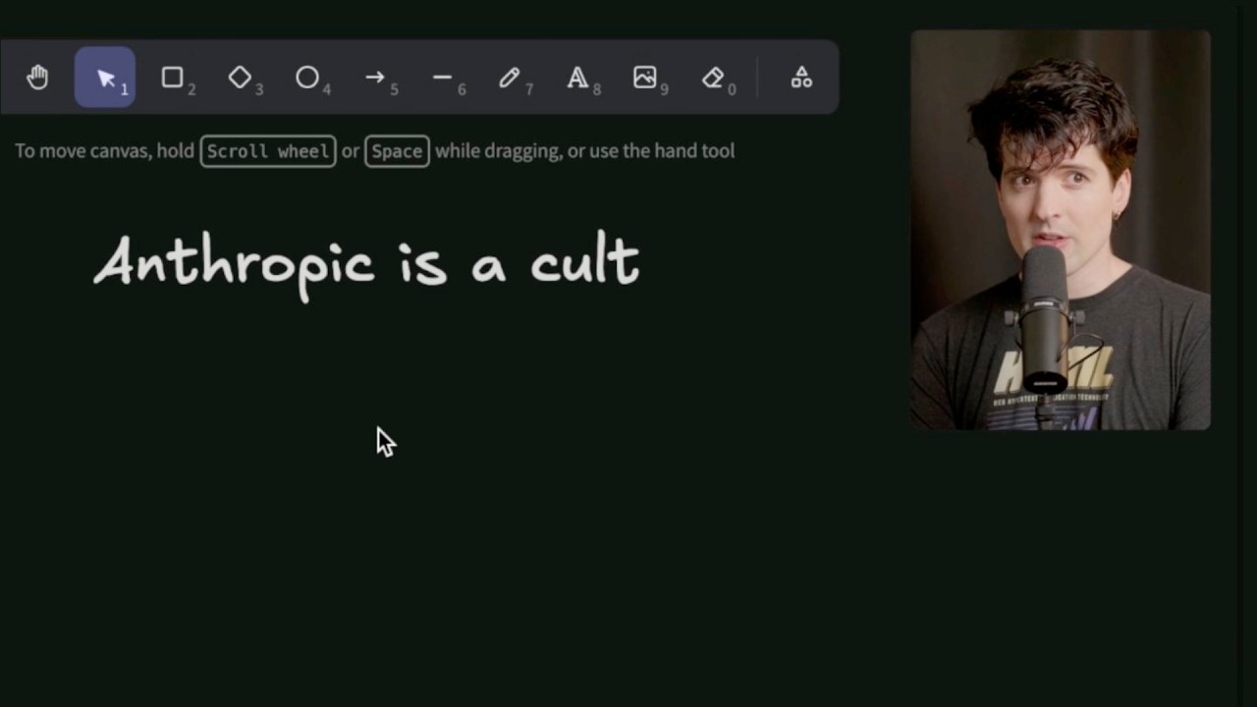1257x707 pixels.
Task: Select the freehand draw tool
Action: [509, 78]
